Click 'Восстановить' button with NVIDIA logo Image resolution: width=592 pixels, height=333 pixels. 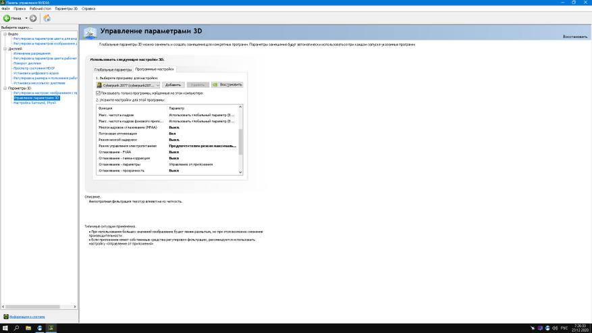pyautogui.click(x=227, y=85)
